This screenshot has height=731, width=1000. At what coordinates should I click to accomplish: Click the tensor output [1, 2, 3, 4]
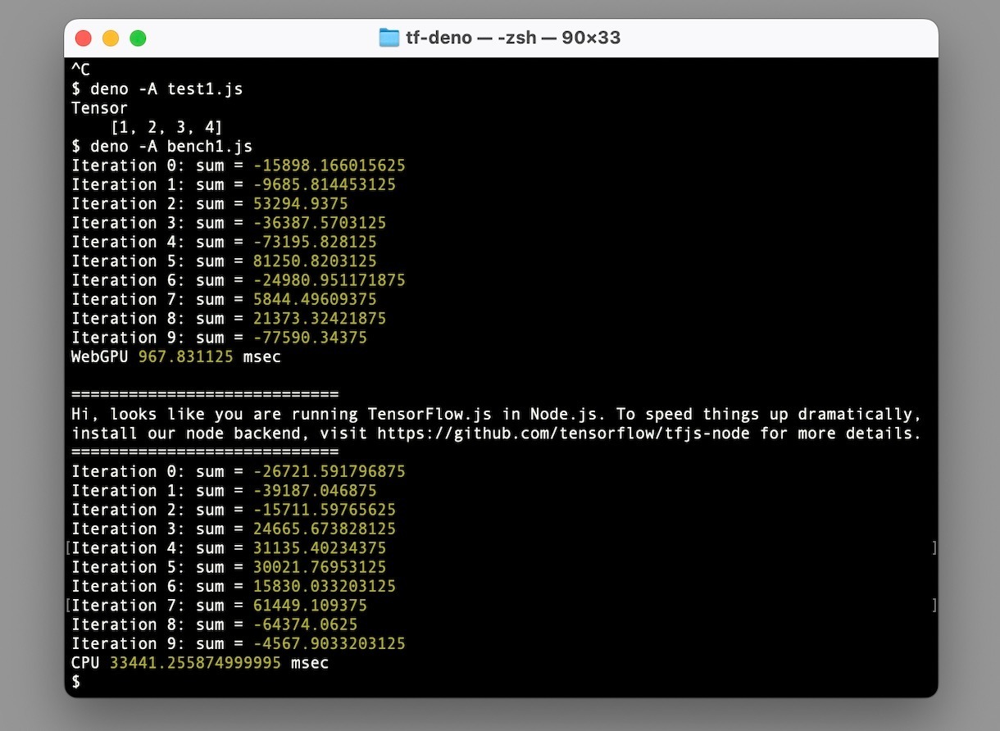click(166, 127)
